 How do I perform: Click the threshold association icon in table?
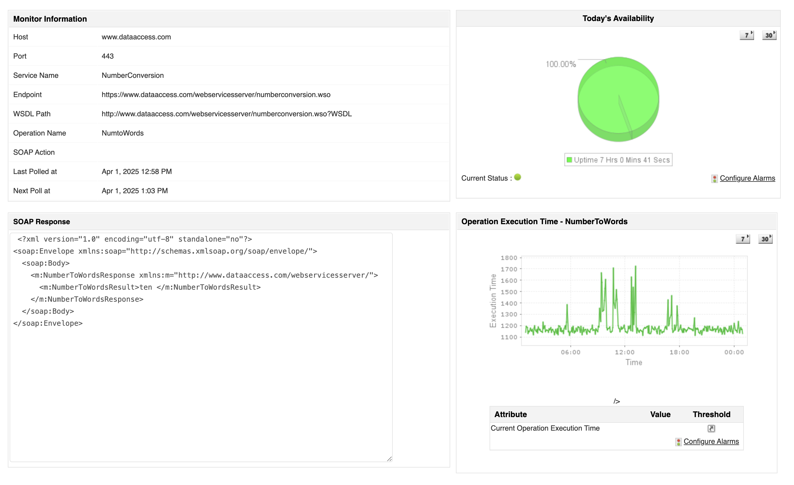pyautogui.click(x=711, y=428)
